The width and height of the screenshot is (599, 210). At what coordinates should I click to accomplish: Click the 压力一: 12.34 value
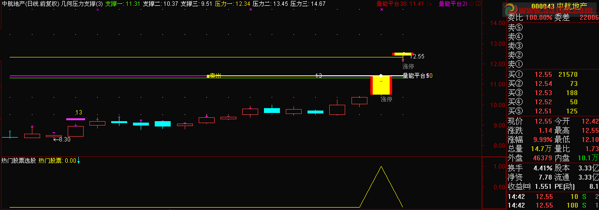point(232,3)
